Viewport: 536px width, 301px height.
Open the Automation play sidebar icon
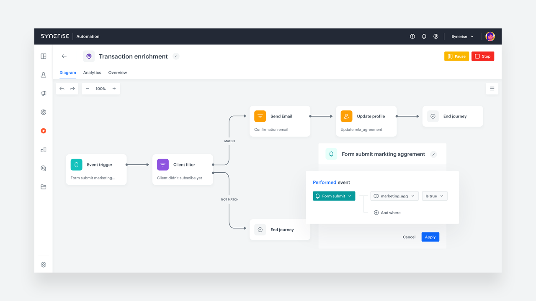(x=44, y=131)
